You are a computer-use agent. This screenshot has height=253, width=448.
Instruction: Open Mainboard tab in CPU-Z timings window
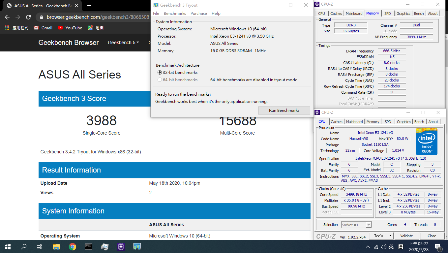coord(354,14)
